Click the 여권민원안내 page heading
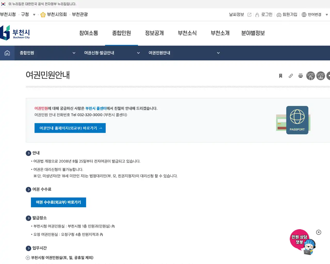 (x=48, y=75)
